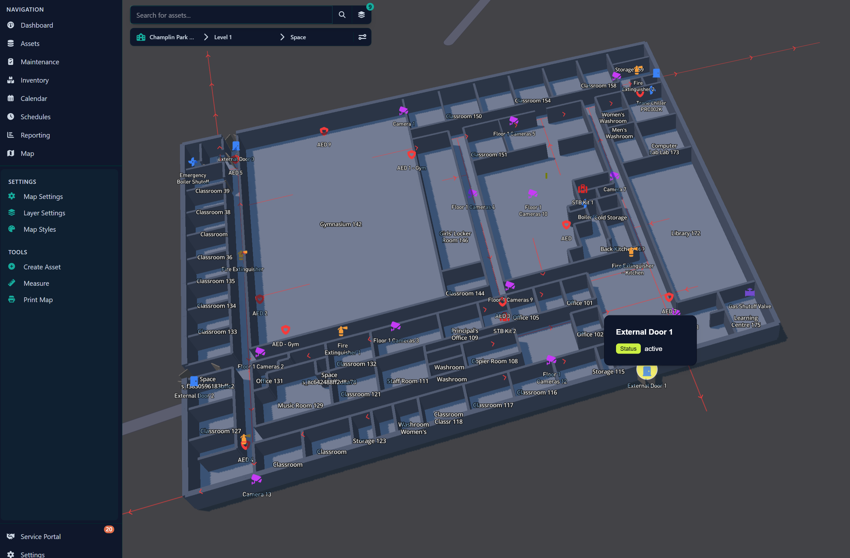
Task: Open the layers stack icon
Action: tap(361, 15)
